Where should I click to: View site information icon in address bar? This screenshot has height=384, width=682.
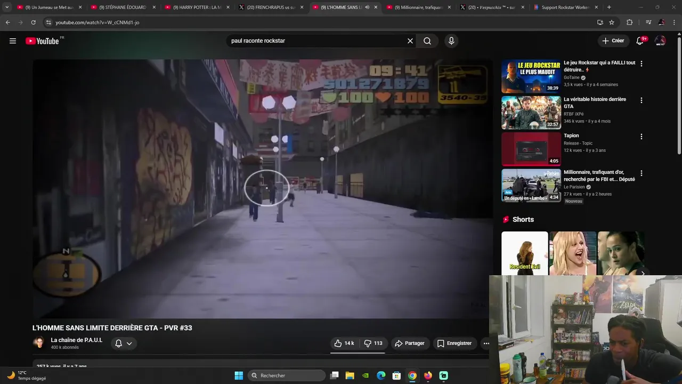tap(48, 22)
